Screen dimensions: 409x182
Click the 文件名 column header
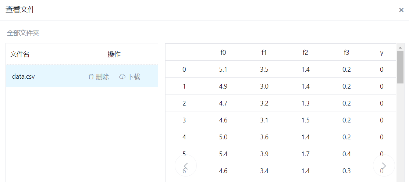click(20, 54)
